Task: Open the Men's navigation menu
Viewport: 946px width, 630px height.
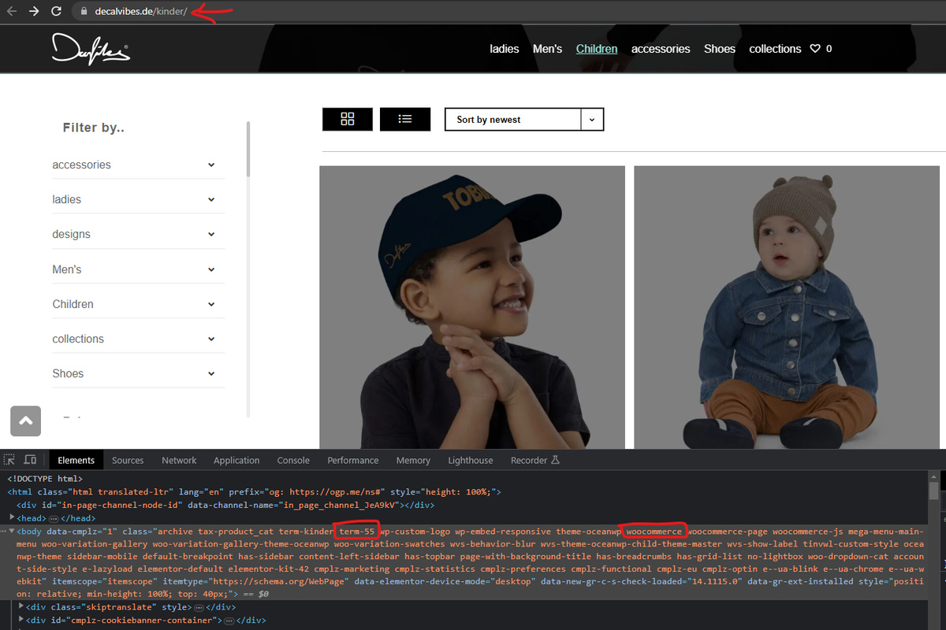Action: 547,49
